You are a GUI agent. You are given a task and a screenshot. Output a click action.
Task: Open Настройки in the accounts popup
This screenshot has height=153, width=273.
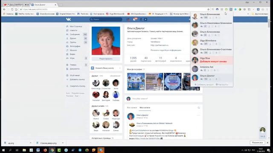[222, 85]
